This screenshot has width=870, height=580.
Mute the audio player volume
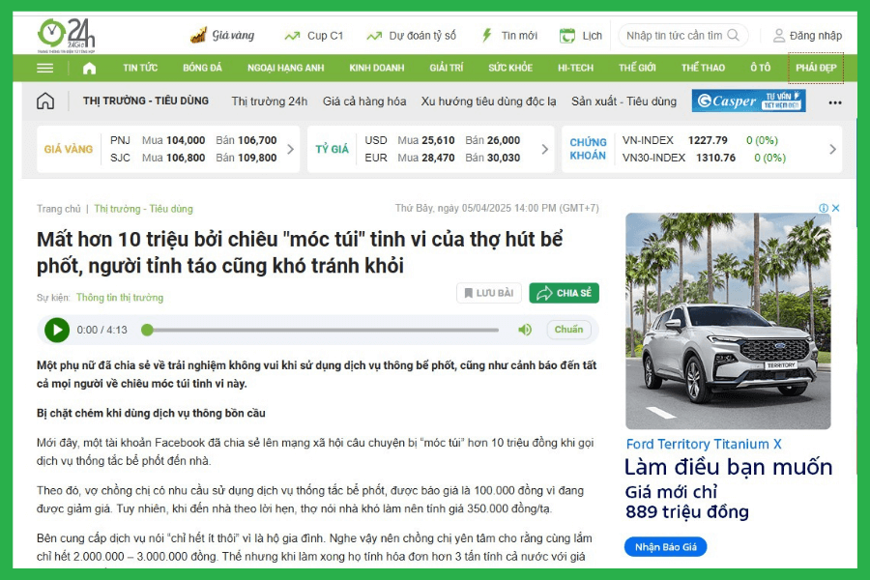point(525,330)
